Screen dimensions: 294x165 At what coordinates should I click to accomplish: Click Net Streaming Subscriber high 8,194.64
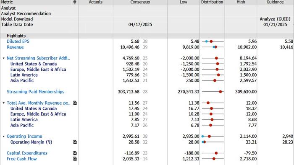[248, 58]
